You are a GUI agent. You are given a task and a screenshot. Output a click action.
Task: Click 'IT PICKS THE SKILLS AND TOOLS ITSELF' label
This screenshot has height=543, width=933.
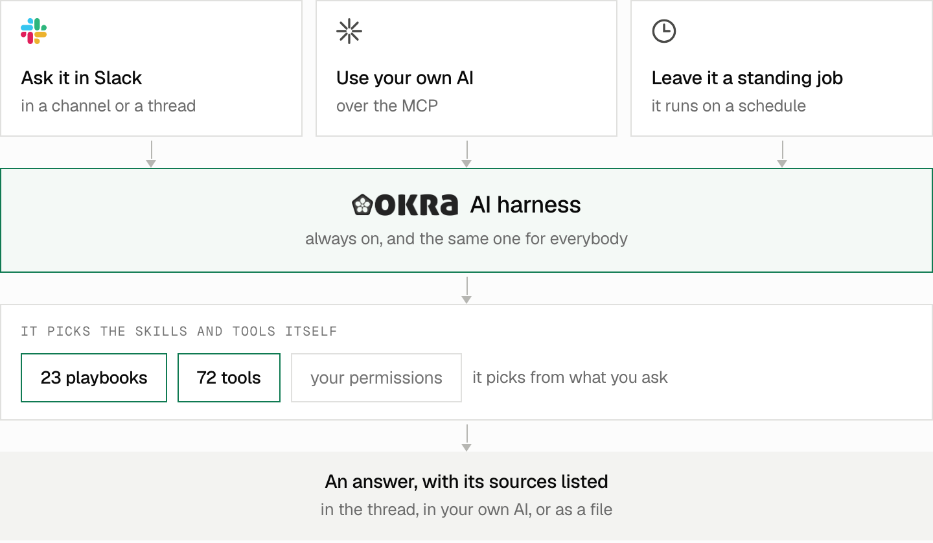point(179,331)
